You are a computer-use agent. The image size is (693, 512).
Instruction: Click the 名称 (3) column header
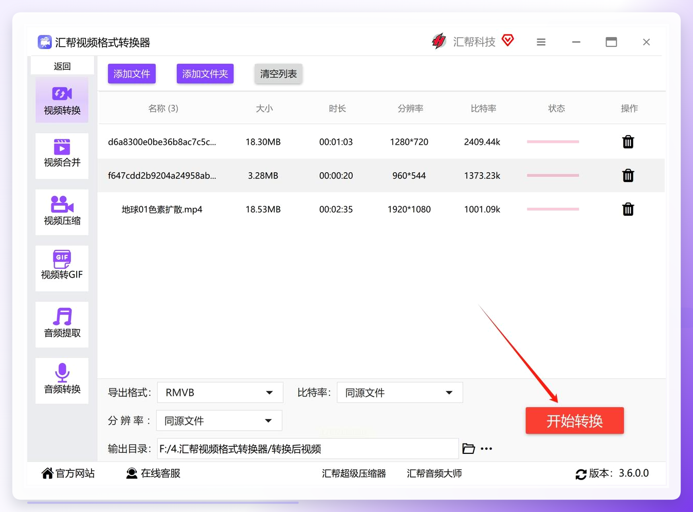pyautogui.click(x=163, y=108)
